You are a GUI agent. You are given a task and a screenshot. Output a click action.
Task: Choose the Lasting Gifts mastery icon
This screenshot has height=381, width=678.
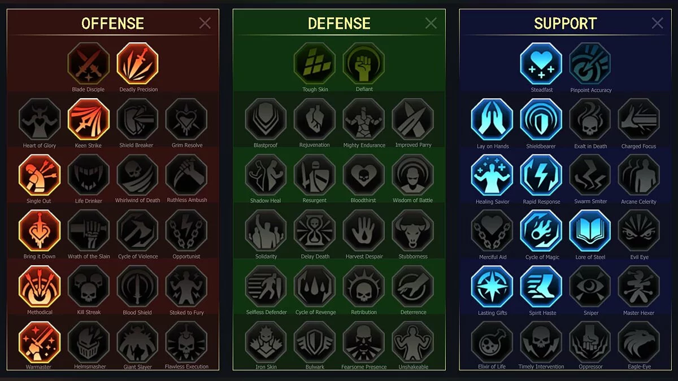click(492, 287)
